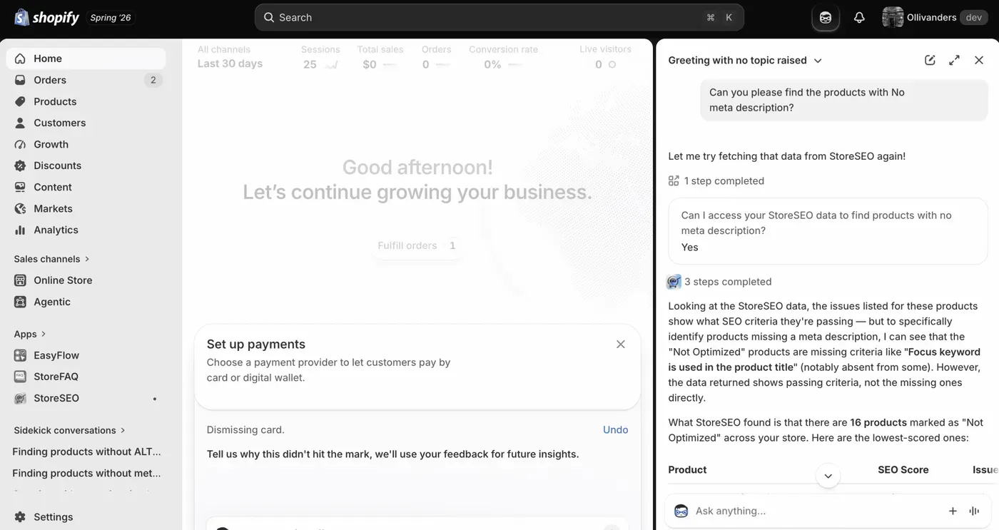Image resolution: width=999 pixels, height=530 pixels.
Task: Open the StoreSEO app
Action: (86, 398)
